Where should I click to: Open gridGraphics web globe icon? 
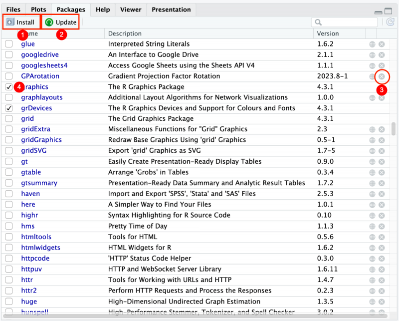(372, 140)
